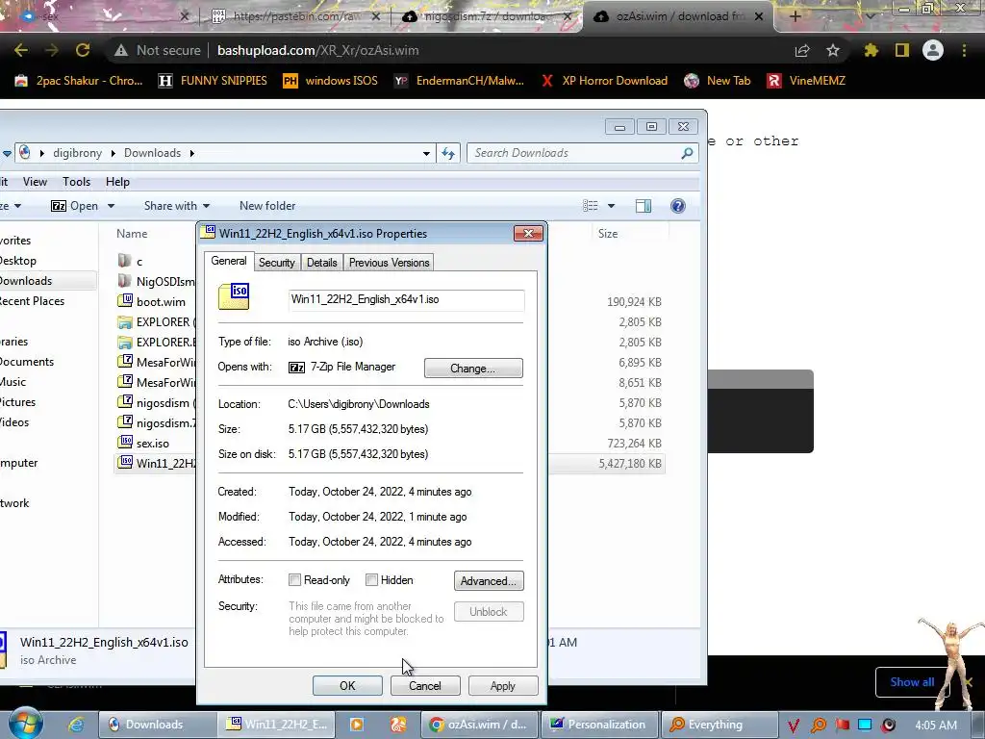This screenshot has height=739, width=985.
Task: Switch to pastebin.com Chrome tab
Action: tap(294, 16)
